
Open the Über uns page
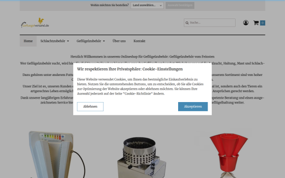[x=119, y=41]
